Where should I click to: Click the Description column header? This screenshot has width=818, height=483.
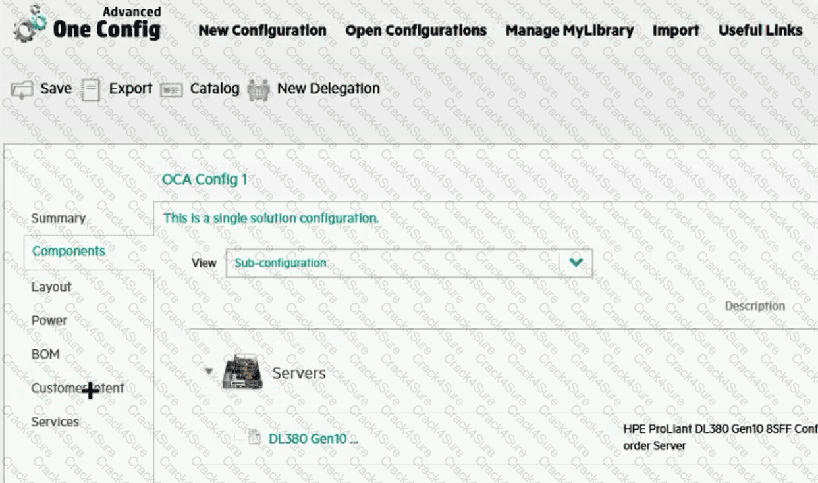755,306
